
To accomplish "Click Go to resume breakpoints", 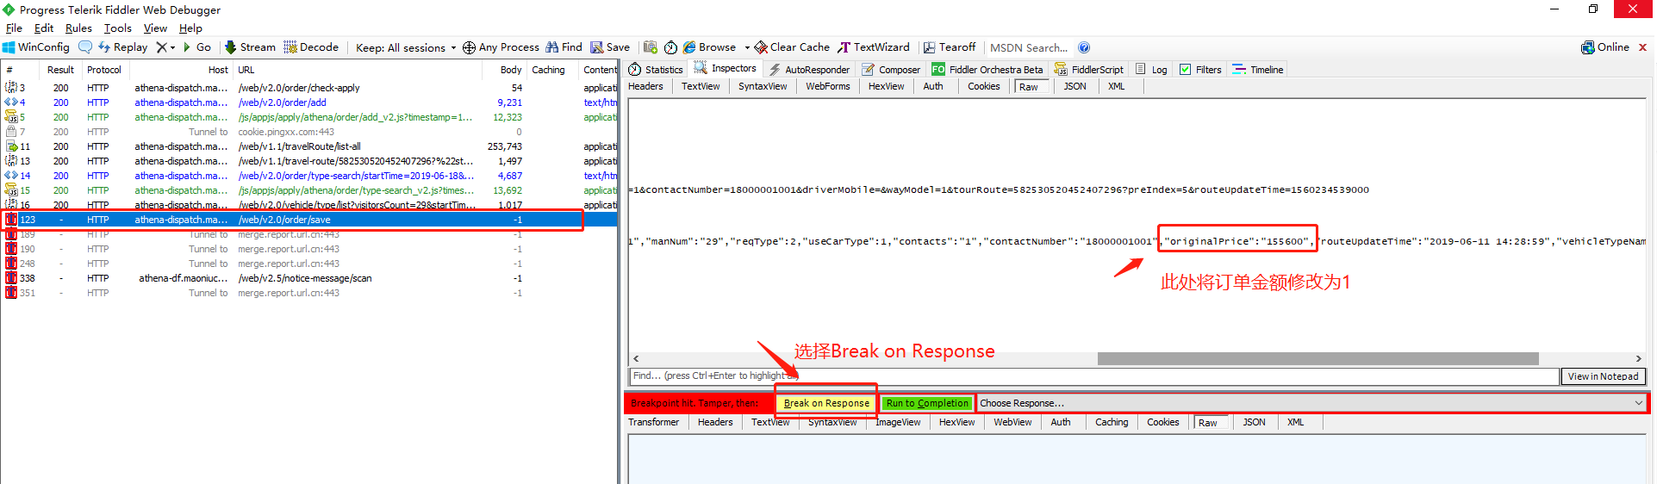I will tap(197, 47).
